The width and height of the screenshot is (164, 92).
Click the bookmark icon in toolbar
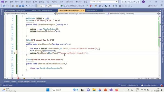click(x=120, y=6)
